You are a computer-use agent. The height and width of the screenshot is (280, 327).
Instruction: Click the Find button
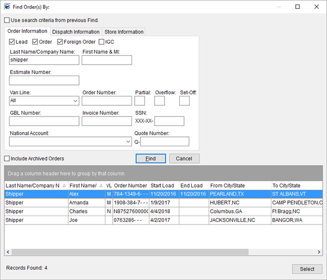pyautogui.click(x=150, y=158)
